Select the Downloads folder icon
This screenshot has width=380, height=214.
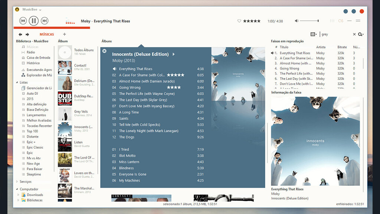click(x=23, y=195)
